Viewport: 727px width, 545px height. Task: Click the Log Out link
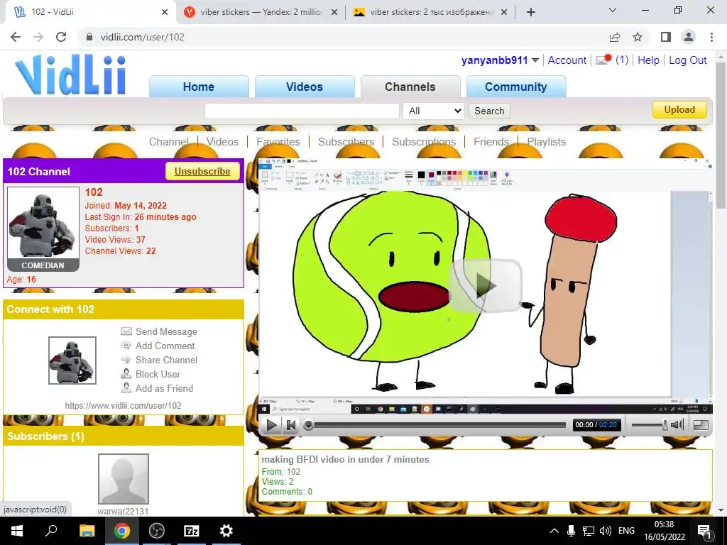687,60
